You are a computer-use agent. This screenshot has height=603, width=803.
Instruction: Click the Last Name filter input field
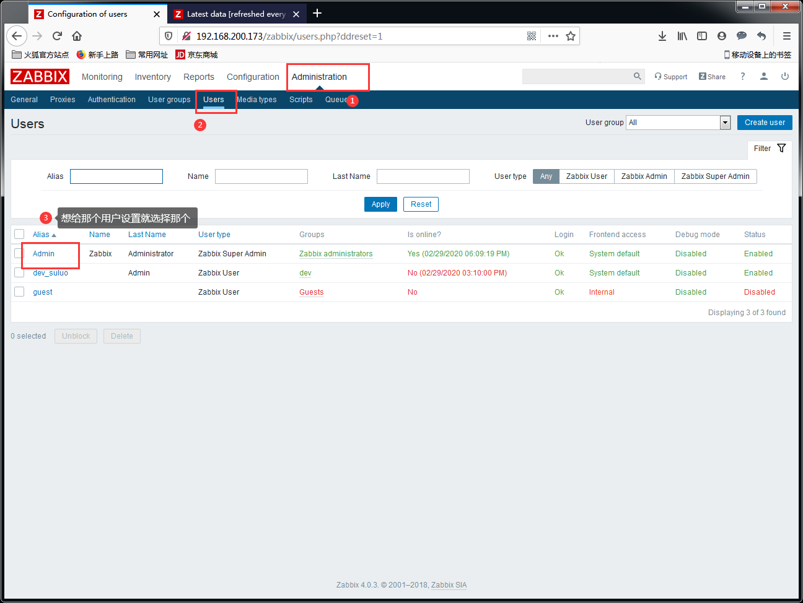423,176
